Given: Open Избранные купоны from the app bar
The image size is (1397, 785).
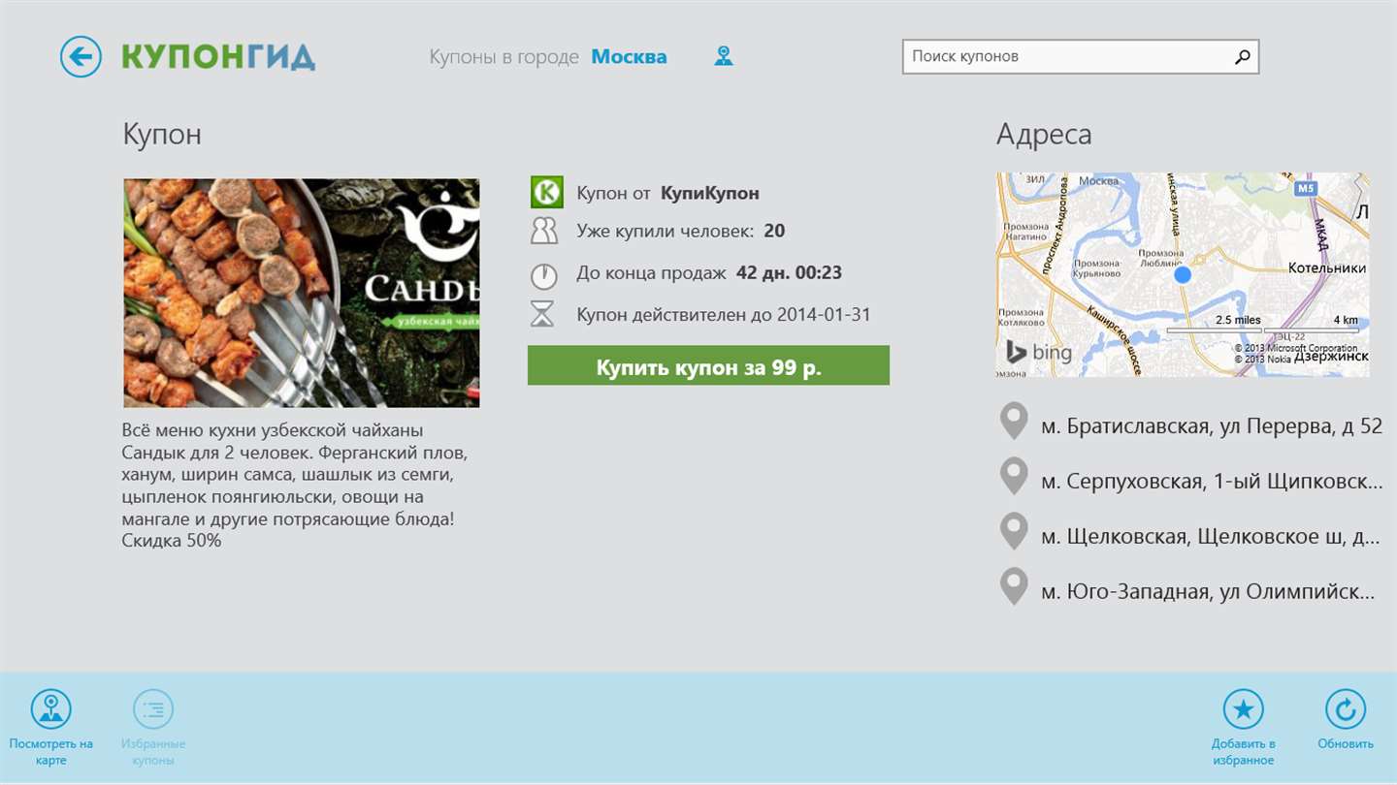Looking at the screenshot, I should tap(153, 727).
